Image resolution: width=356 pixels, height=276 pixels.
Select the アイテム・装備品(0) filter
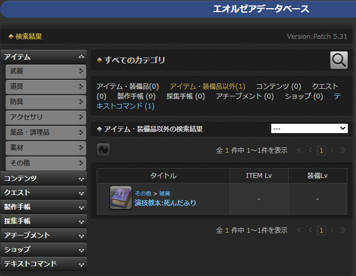(x=127, y=87)
